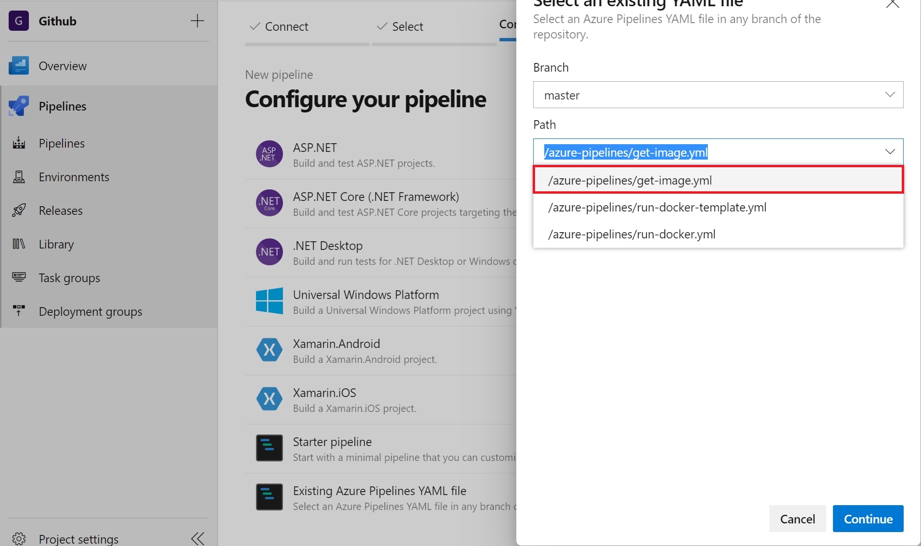Go to the Select step tab
The width and height of the screenshot is (921, 546).
coord(434,26)
